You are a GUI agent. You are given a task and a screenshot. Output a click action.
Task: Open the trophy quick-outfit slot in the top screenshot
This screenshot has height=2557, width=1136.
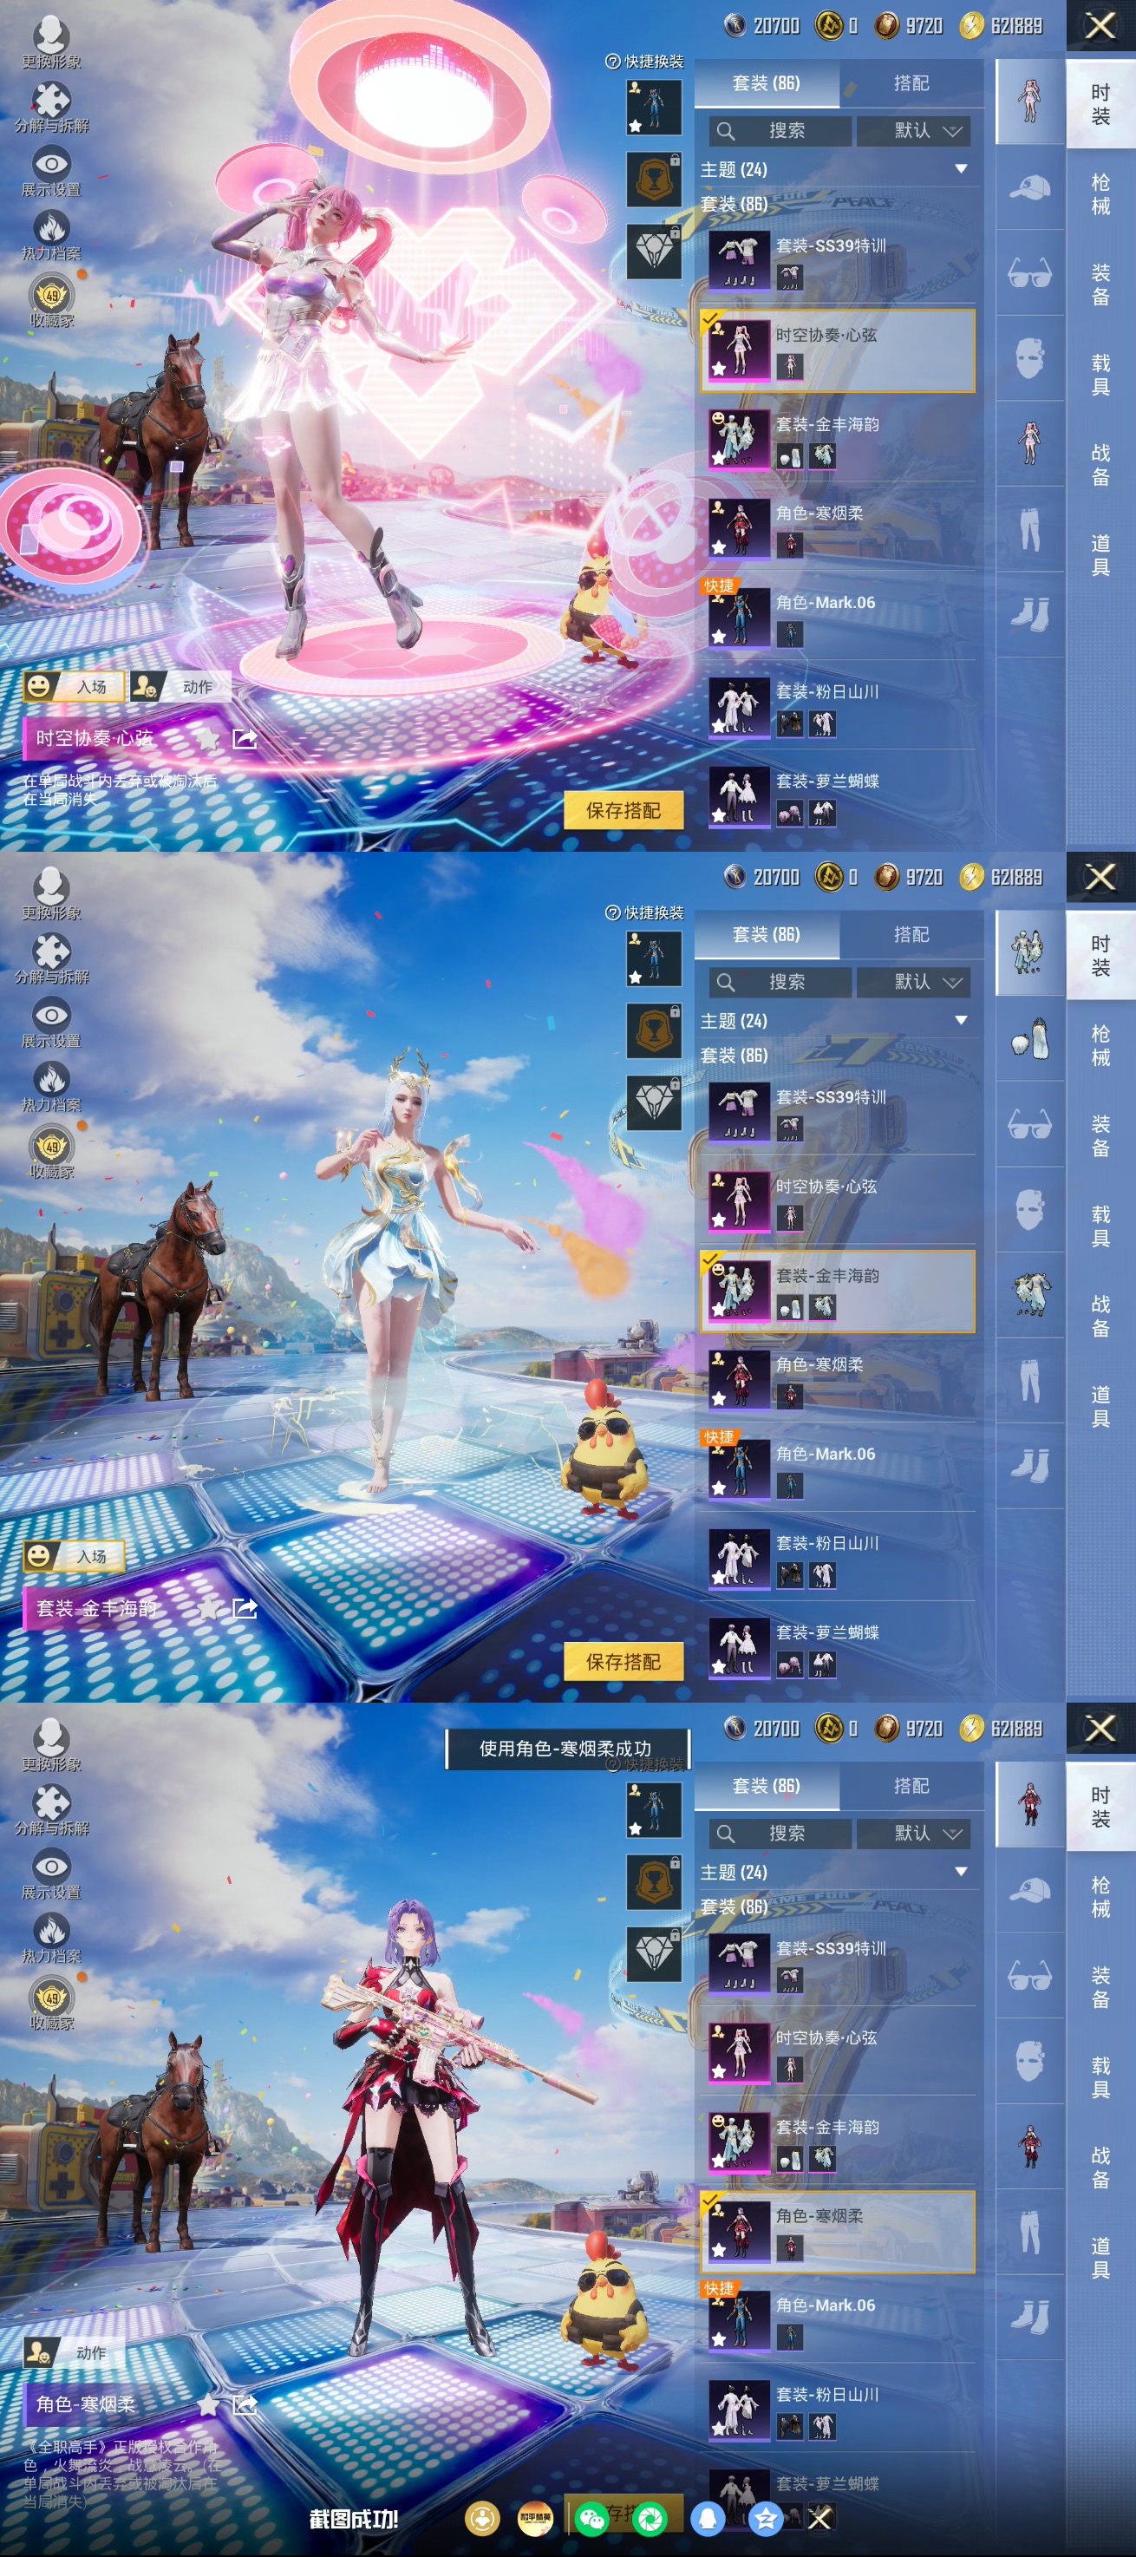coord(654,179)
